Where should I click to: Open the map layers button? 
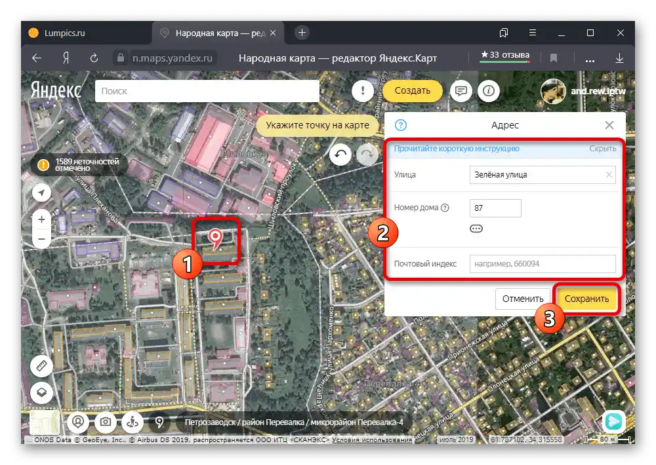pos(41,392)
